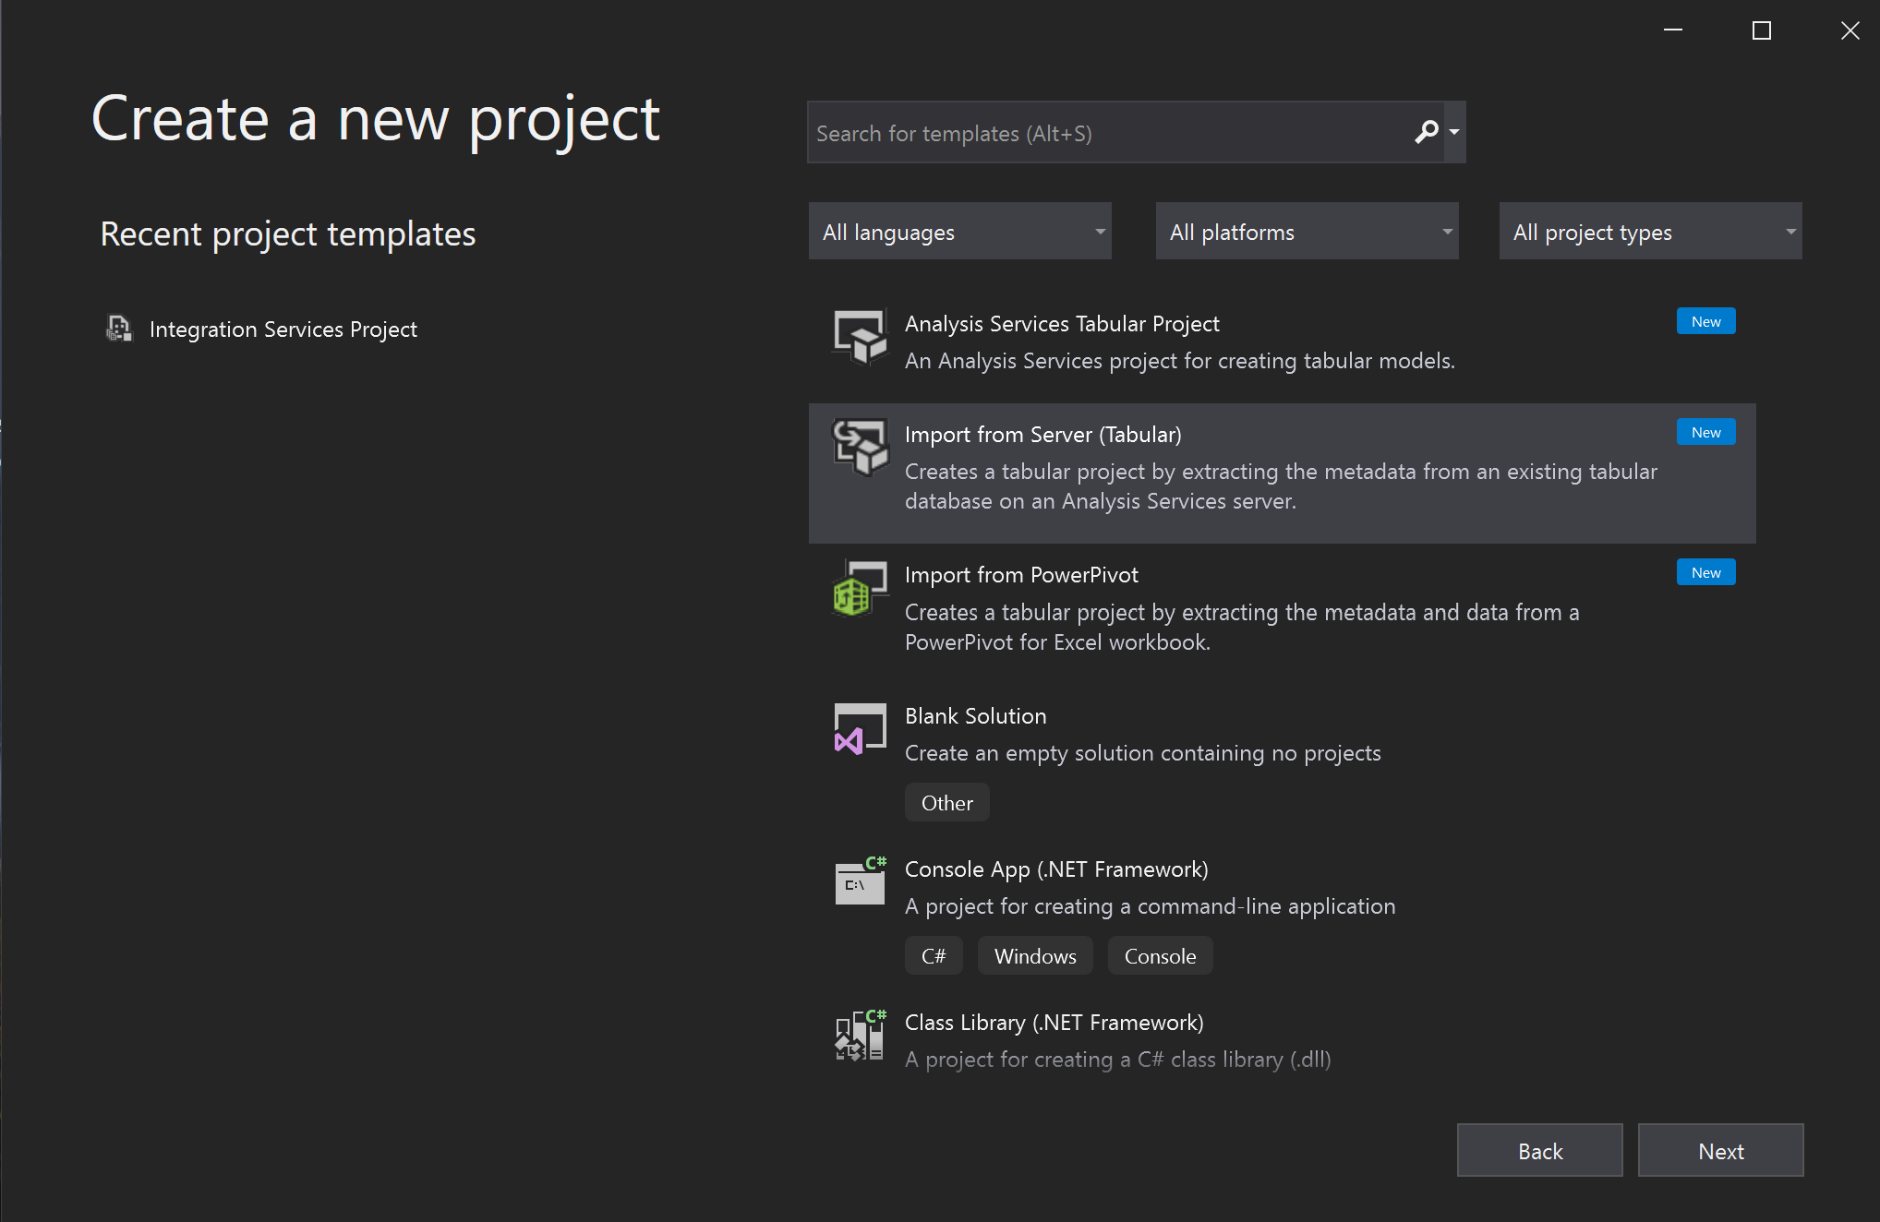Click the Console App C# icon
1880x1222 pixels.
(x=861, y=881)
